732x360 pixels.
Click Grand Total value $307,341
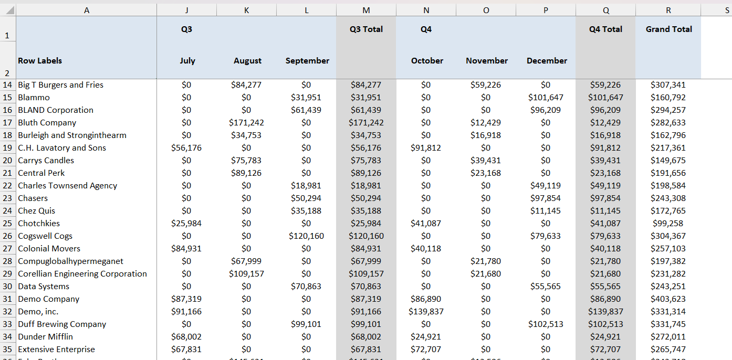click(x=668, y=85)
